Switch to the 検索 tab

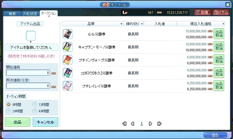pos(12,14)
